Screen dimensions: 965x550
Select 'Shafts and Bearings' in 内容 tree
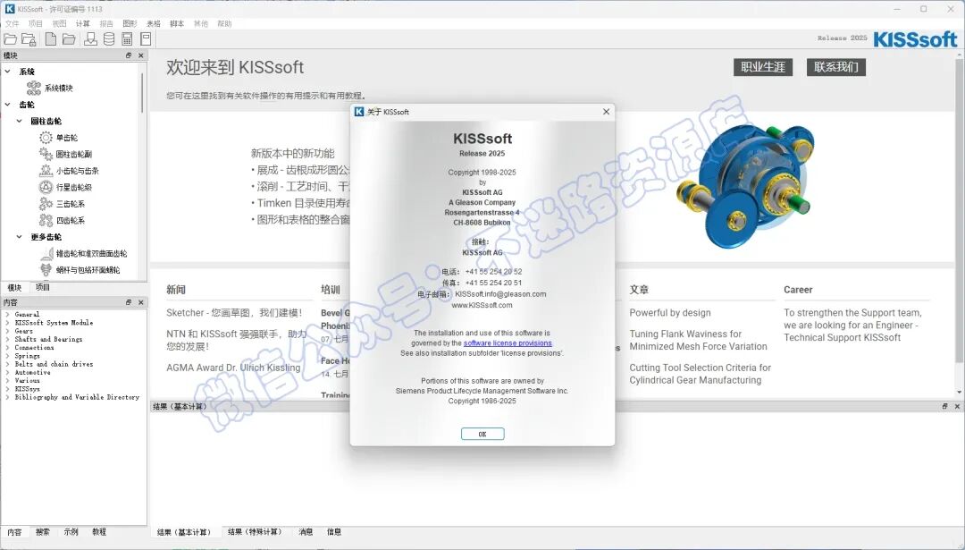48,339
